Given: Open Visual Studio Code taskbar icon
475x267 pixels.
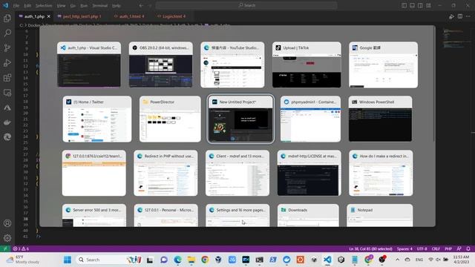Looking at the screenshot, I should pos(327,260).
